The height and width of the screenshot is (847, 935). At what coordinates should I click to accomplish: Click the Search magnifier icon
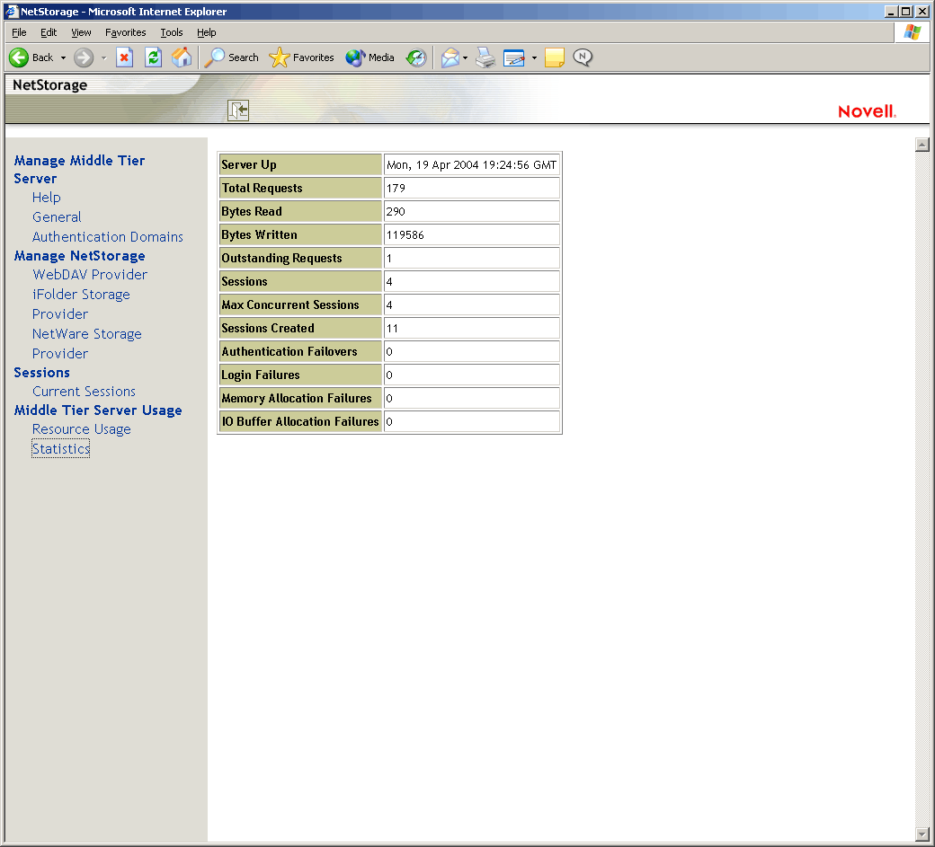point(215,57)
